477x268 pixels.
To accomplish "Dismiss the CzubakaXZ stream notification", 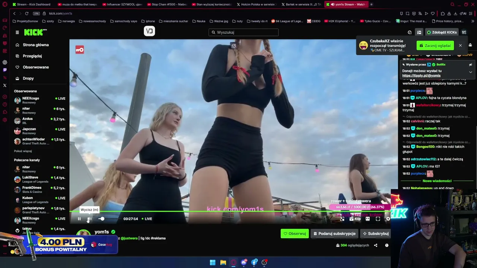I will click(x=460, y=45).
